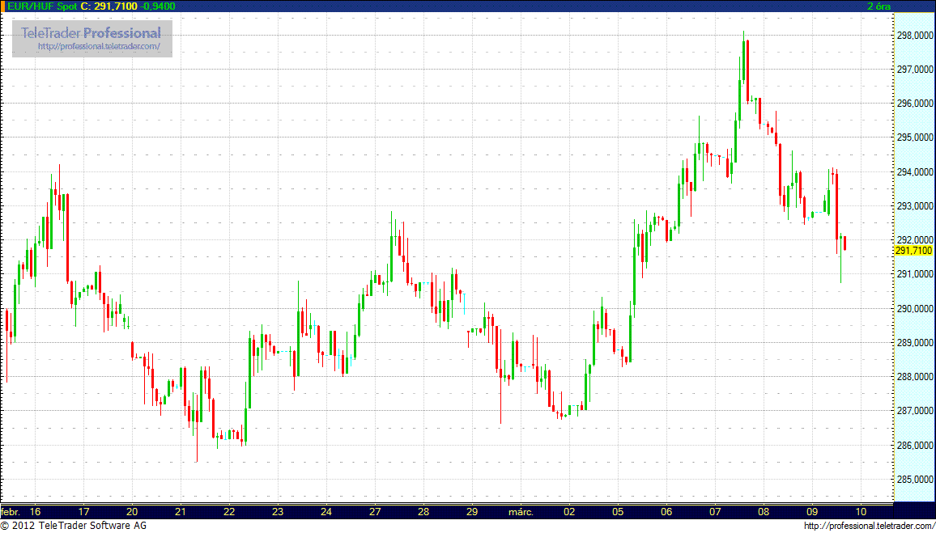
Task: Click the tall red candle near 298 peak
Action: tap(747, 69)
